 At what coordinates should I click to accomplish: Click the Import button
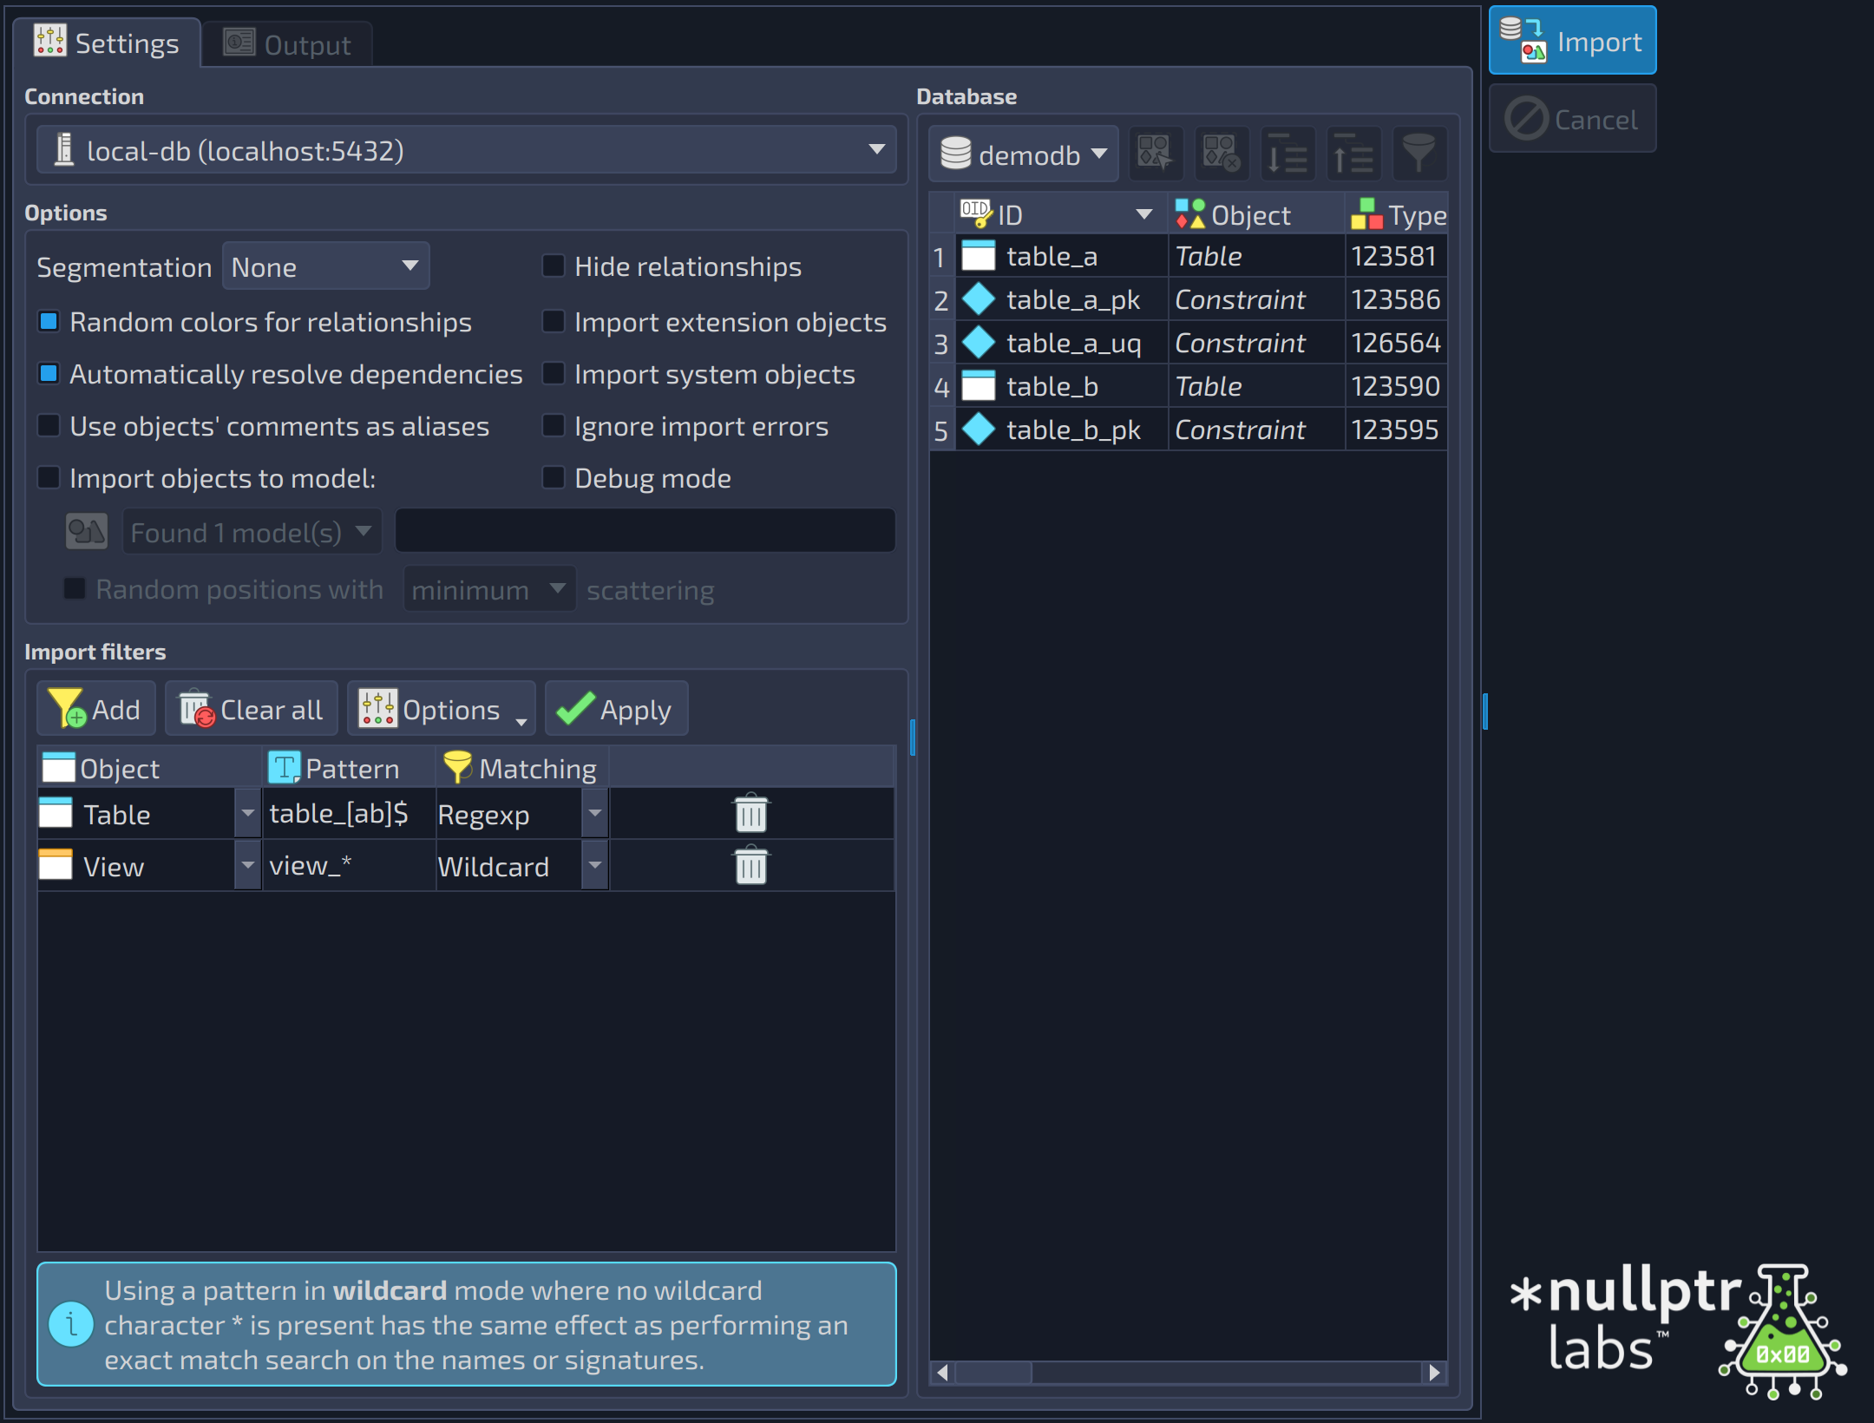1572,41
